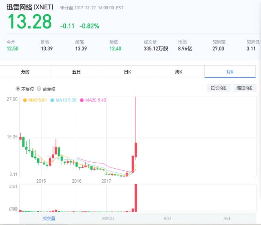Viewport: 261px width, 225px height.
Task: Choose the 前复权 radio option
Action: 39,88
